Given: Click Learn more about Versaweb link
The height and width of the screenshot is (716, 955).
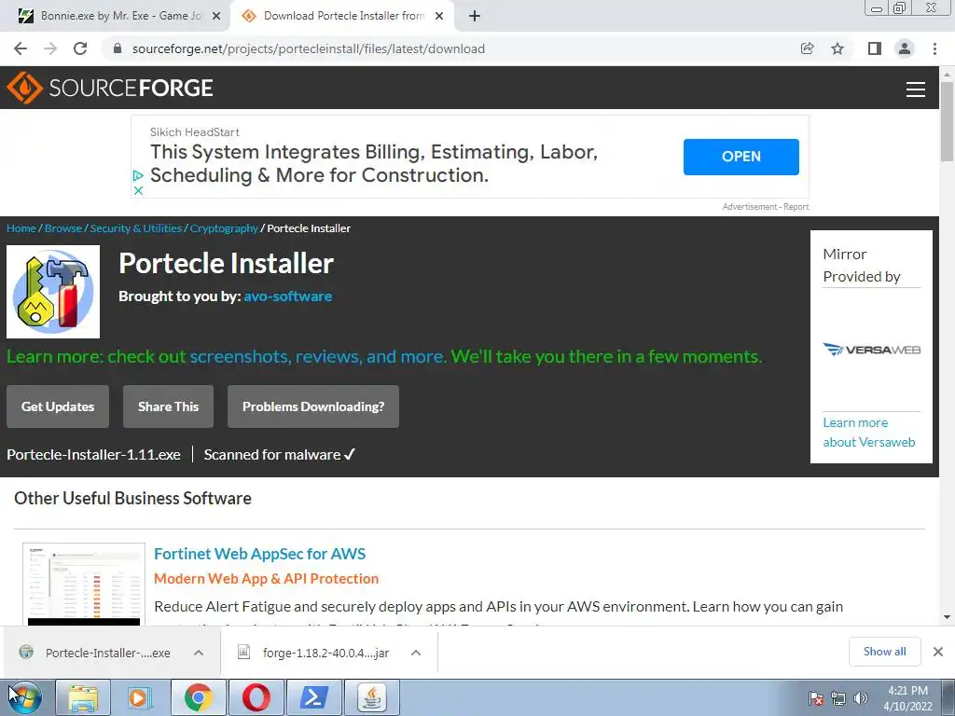Looking at the screenshot, I should [x=868, y=433].
